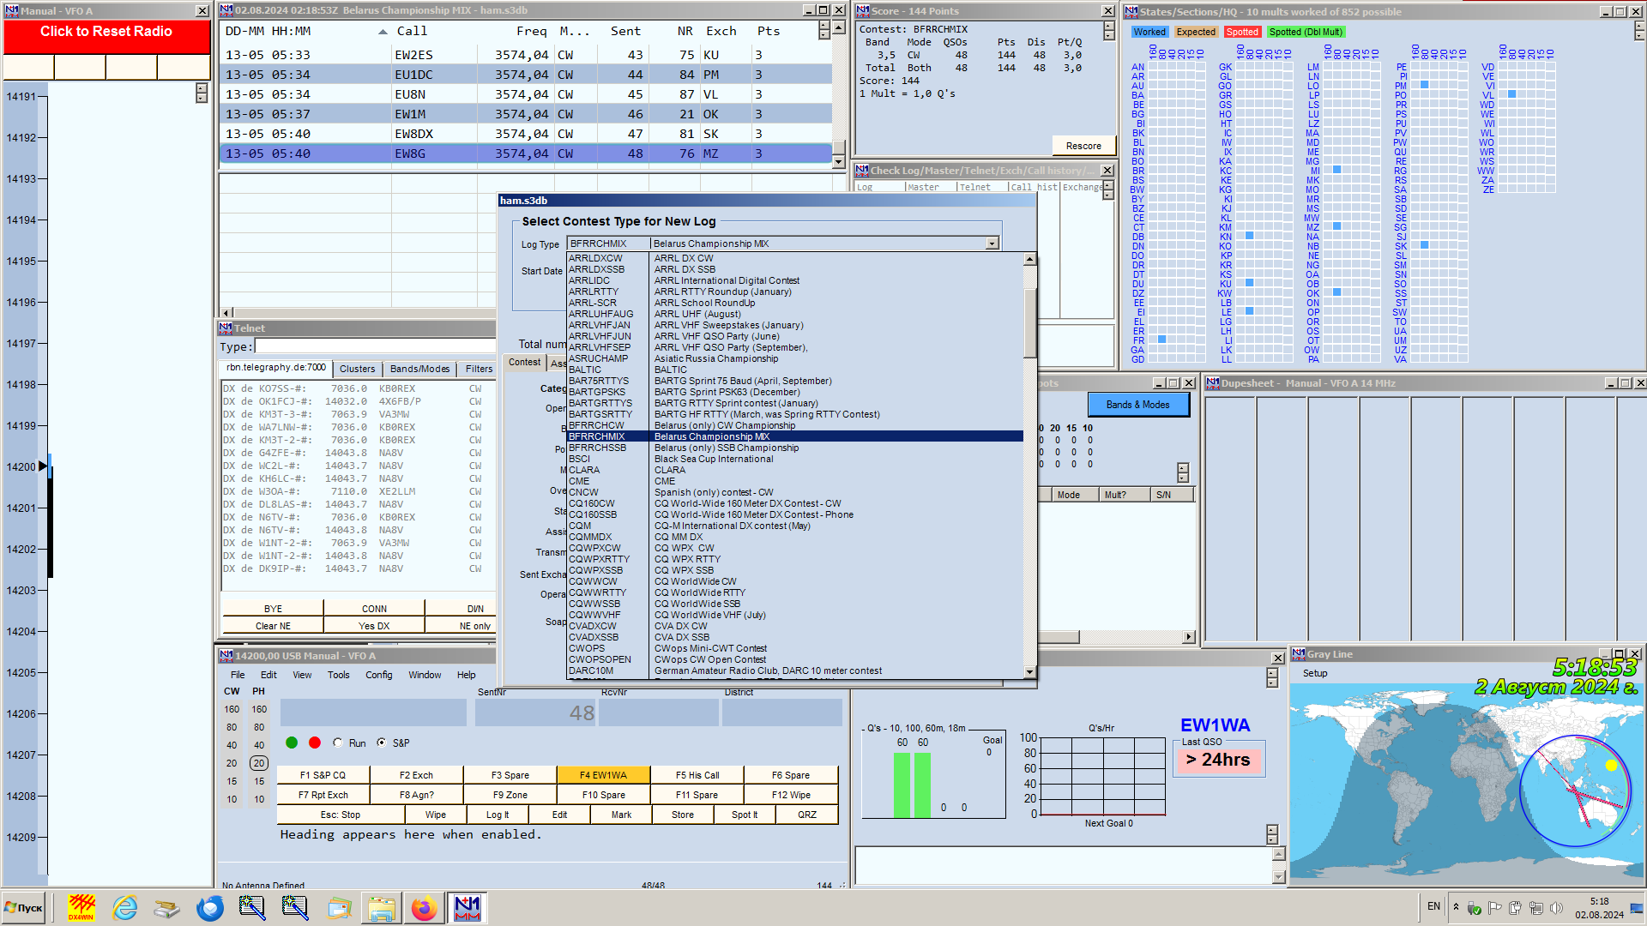Click Bands & Modes button
1647x926 pixels.
[1137, 405]
